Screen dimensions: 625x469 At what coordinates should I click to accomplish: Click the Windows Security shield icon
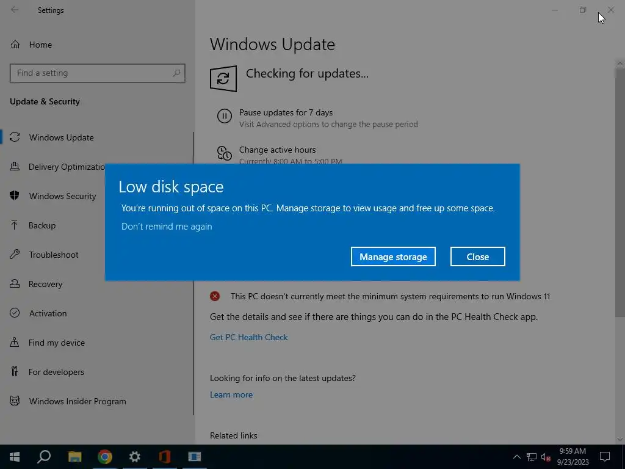click(15, 195)
